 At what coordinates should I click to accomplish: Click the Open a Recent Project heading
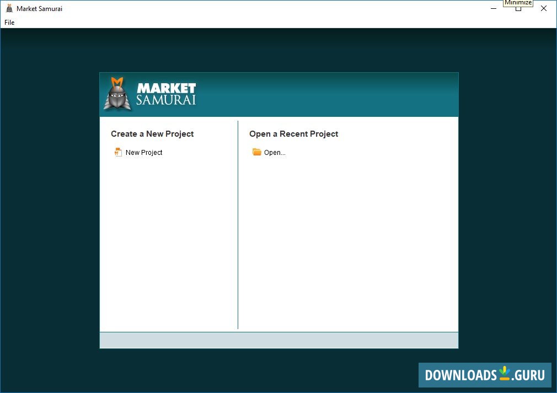294,134
